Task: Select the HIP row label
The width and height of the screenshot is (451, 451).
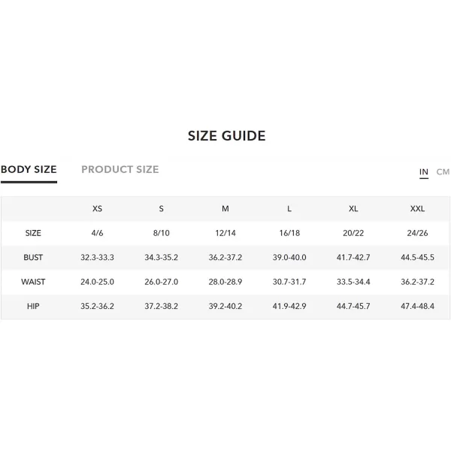Action: point(33,306)
